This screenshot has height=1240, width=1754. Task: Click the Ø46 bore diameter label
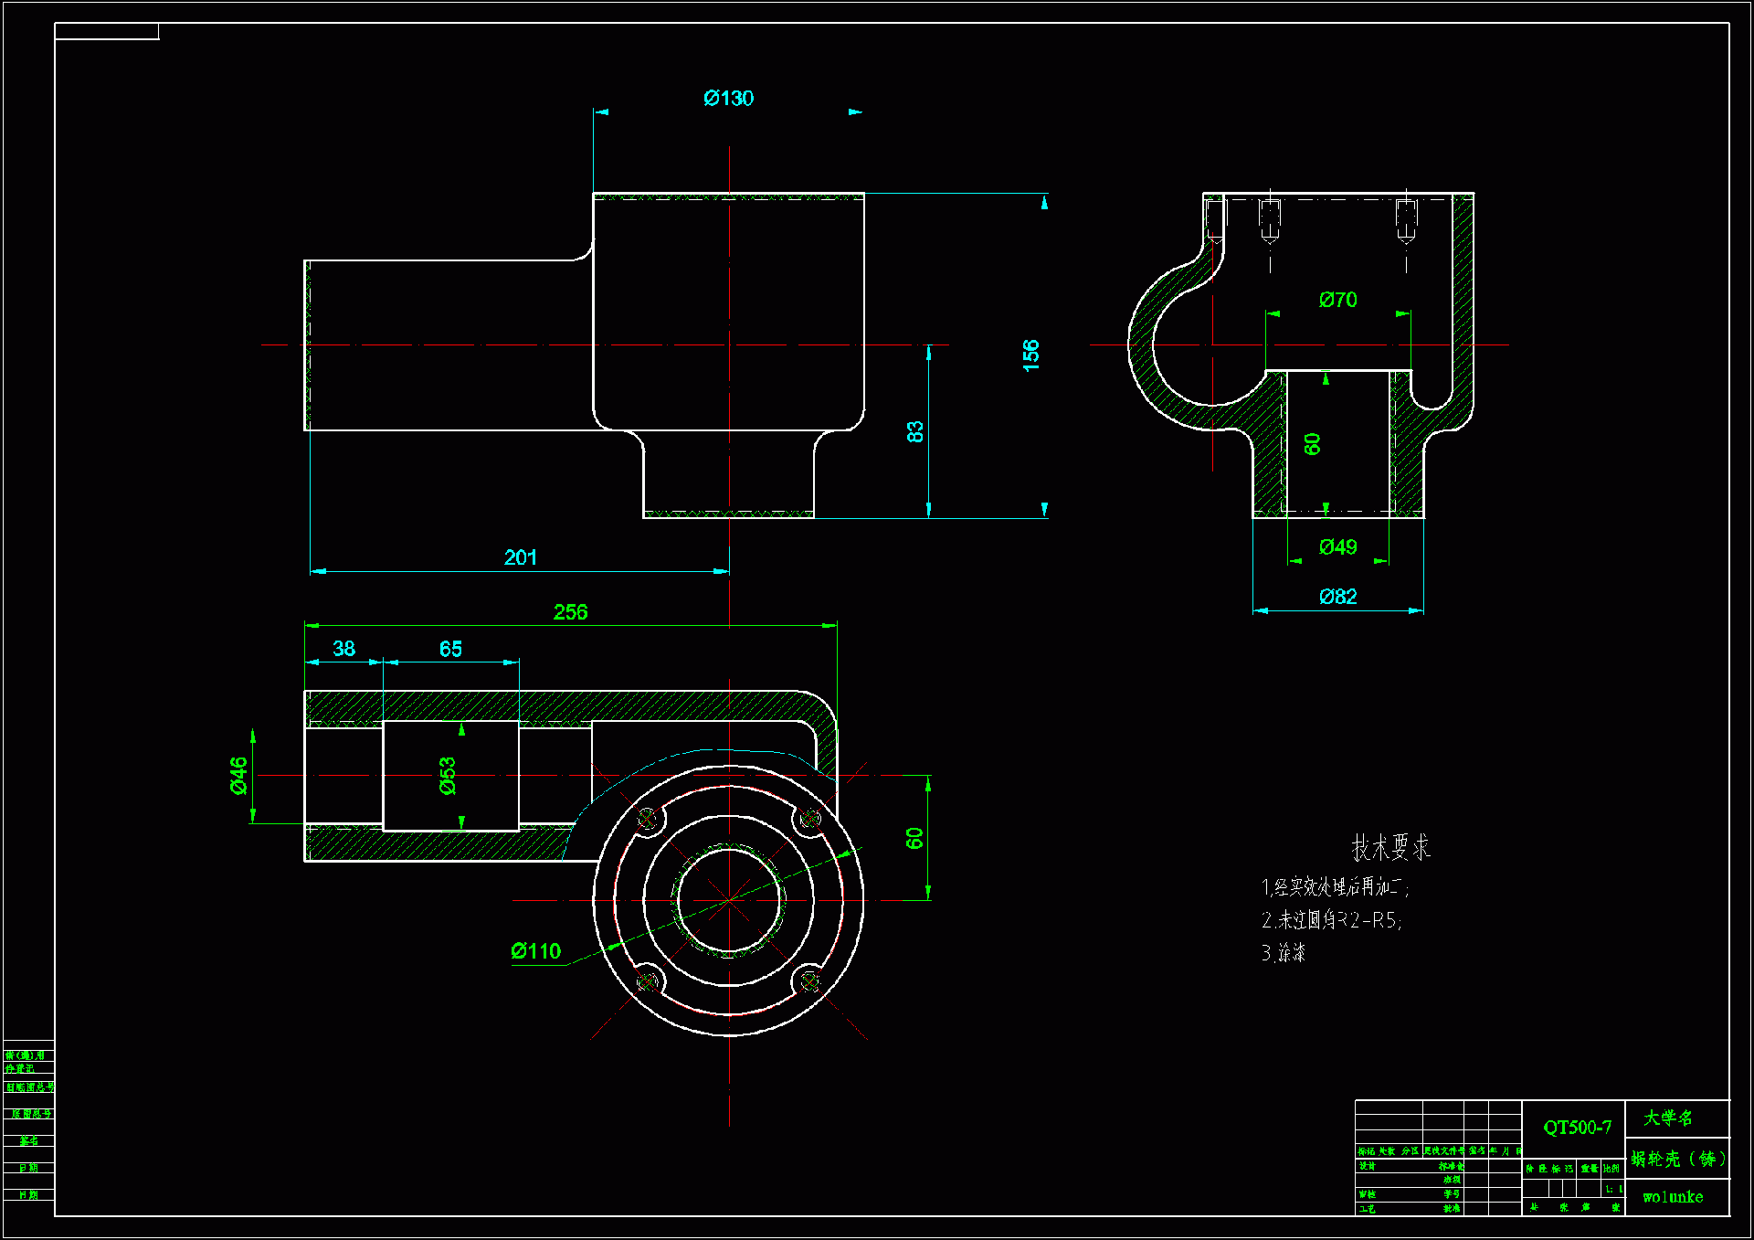239,776
